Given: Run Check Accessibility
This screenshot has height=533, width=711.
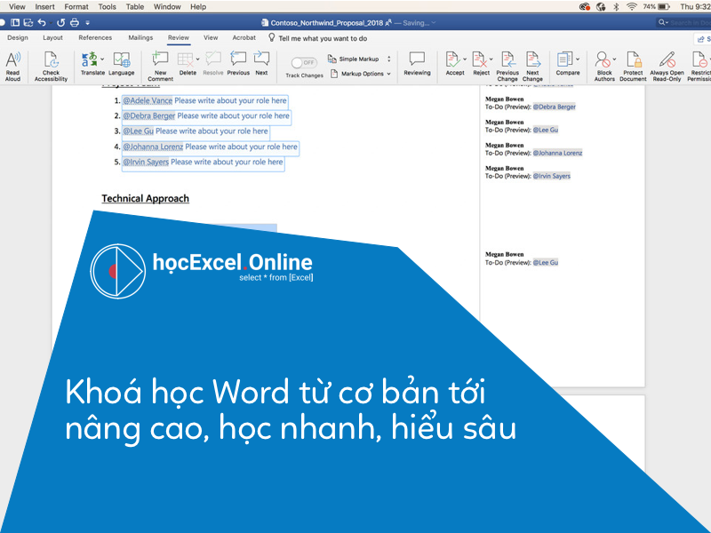Looking at the screenshot, I should 51,66.
